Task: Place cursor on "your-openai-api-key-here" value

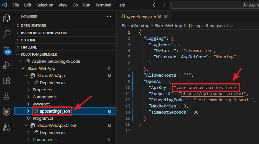Action: (x=206, y=88)
